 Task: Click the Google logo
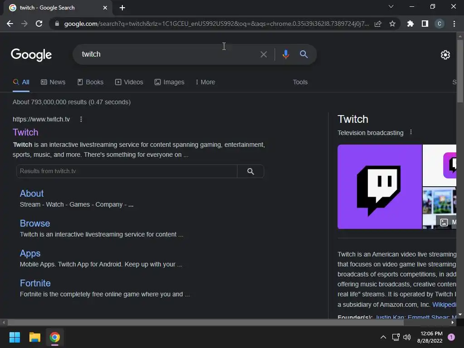point(31,55)
